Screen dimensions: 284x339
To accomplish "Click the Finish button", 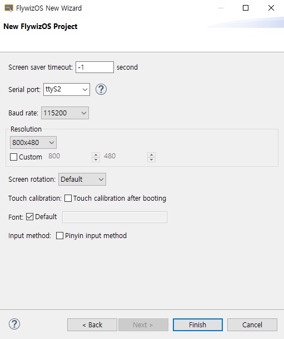I will coord(198,325).
